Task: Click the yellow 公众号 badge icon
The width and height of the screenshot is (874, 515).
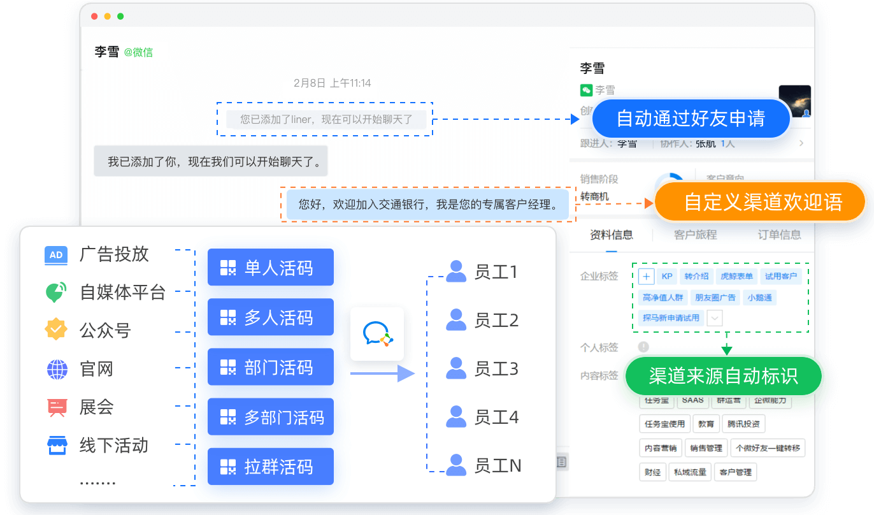Action: (x=56, y=330)
